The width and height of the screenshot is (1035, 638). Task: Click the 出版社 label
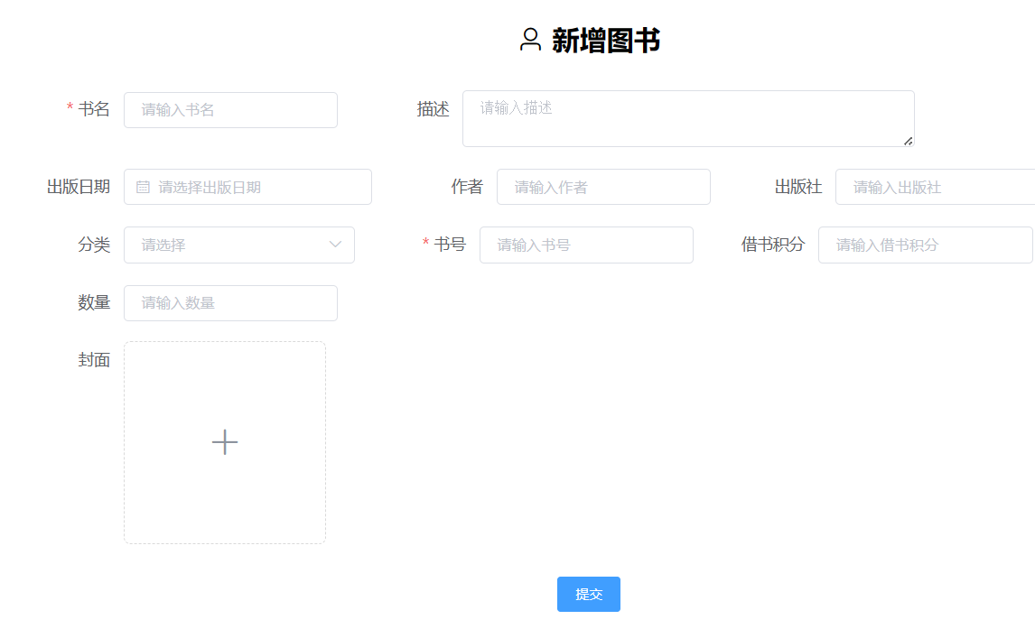(x=798, y=187)
